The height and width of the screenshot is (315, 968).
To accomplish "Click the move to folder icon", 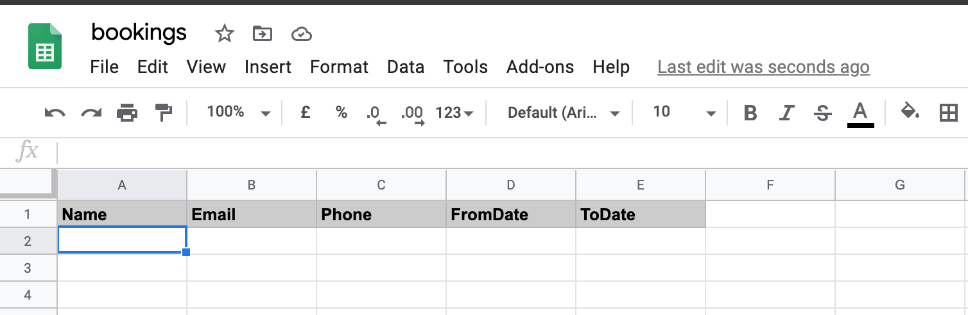I will [262, 34].
